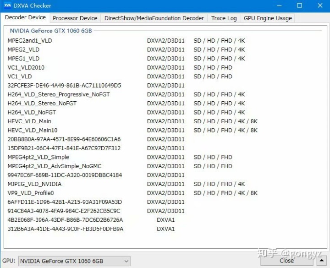Select the Decoder Device tab

[x=25, y=17]
